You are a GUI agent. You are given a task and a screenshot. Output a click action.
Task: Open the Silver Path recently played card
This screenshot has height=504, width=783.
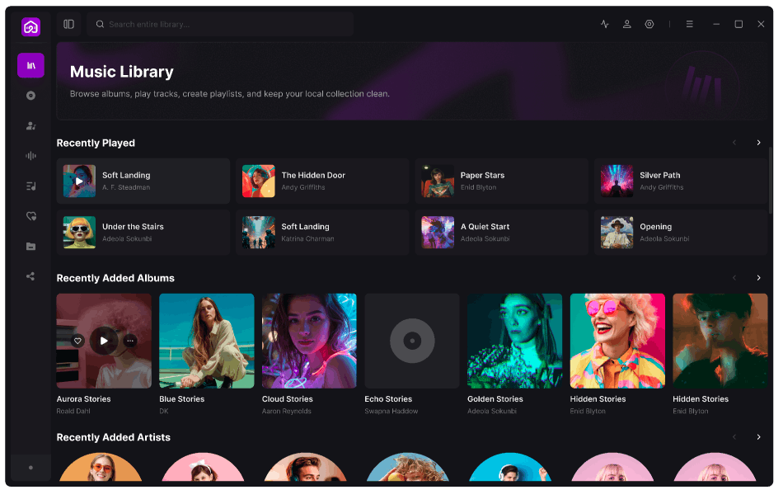(681, 181)
